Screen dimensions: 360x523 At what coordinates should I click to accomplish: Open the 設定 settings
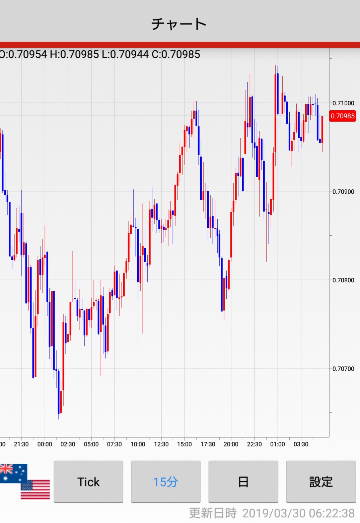[x=320, y=481]
